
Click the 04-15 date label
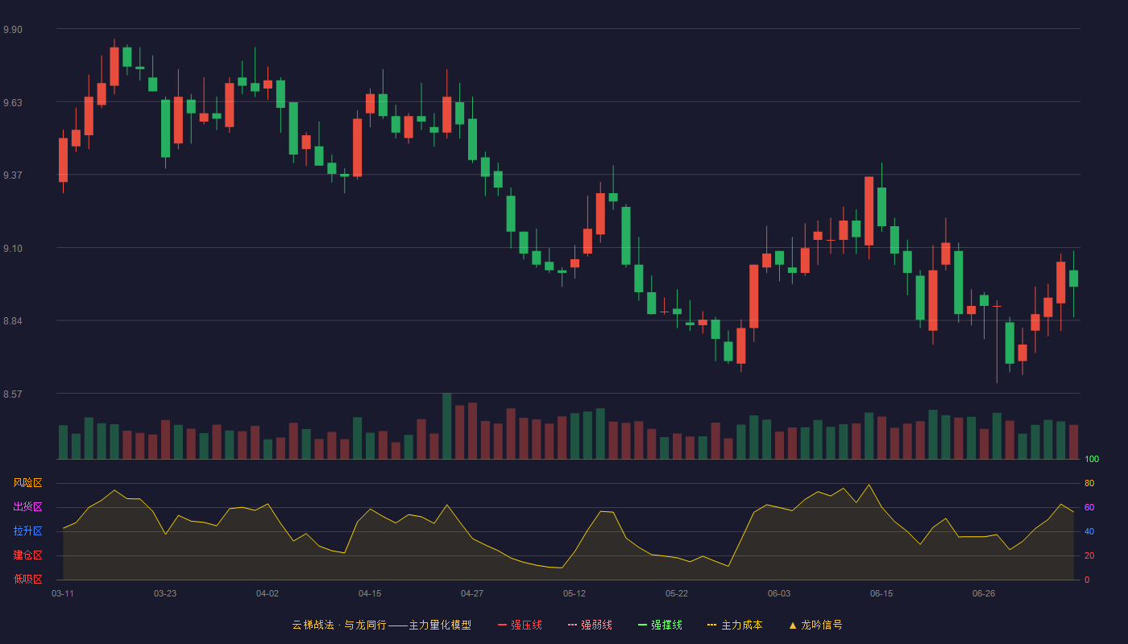coord(370,593)
